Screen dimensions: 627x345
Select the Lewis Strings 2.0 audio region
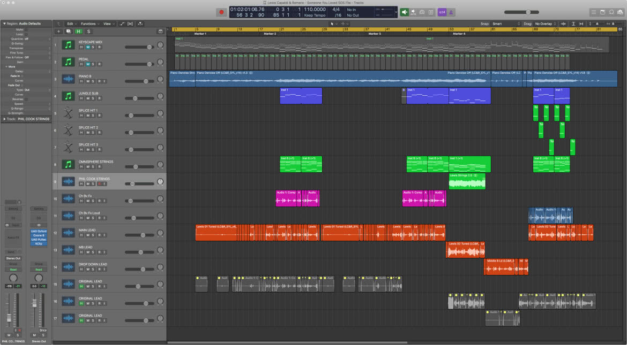[x=467, y=181]
